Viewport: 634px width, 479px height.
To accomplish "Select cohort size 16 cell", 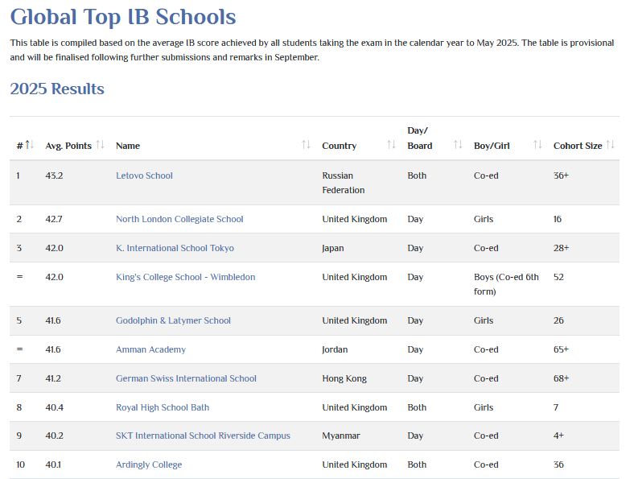I will click(x=558, y=219).
